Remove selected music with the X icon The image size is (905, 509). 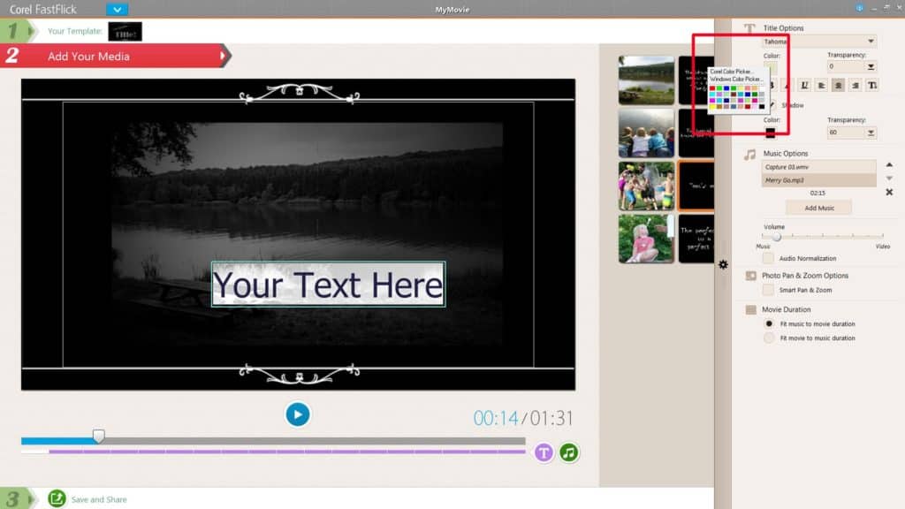(x=889, y=192)
